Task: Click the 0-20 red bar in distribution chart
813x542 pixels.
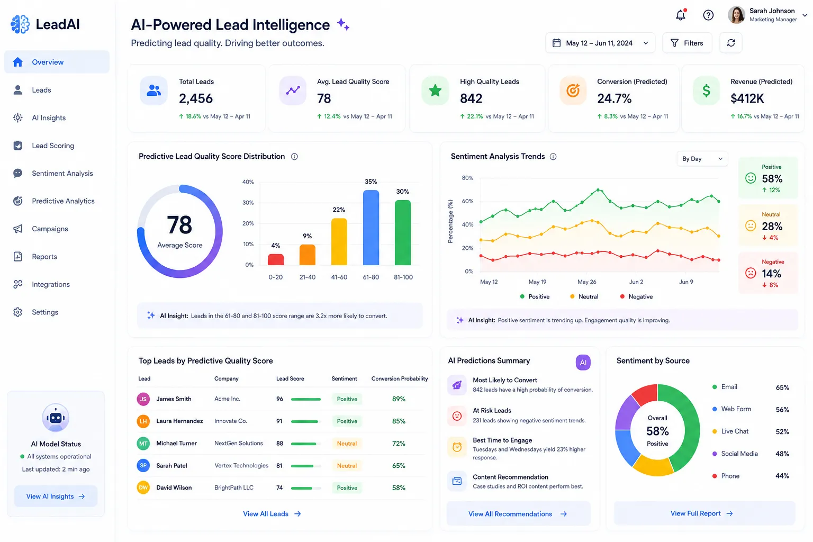Action: [276, 259]
